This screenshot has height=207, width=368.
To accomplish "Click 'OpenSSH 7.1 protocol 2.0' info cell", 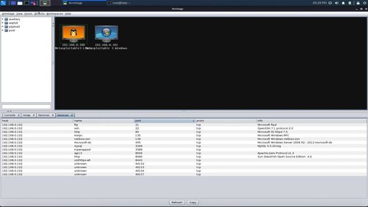I will pyautogui.click(x=275, y=128).
